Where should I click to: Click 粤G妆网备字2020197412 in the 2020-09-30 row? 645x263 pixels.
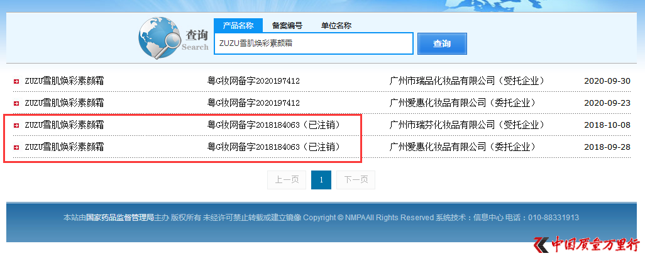click(253, 81)
